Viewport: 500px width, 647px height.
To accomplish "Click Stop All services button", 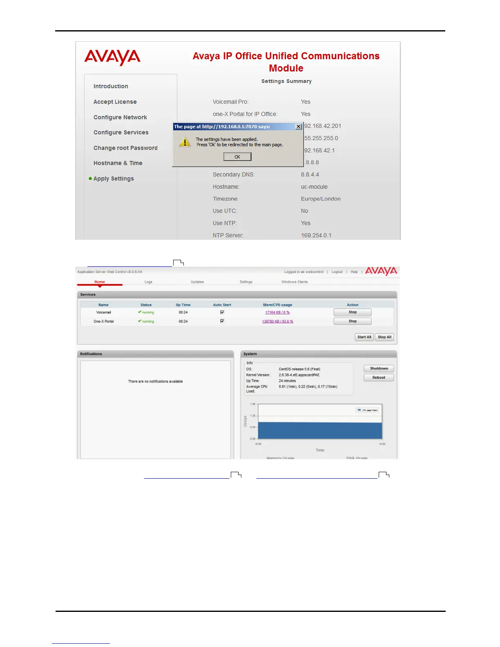I will 384,337.
